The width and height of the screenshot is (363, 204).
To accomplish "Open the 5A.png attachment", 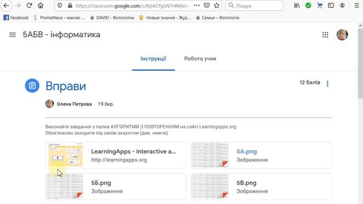I will [261, 155].
